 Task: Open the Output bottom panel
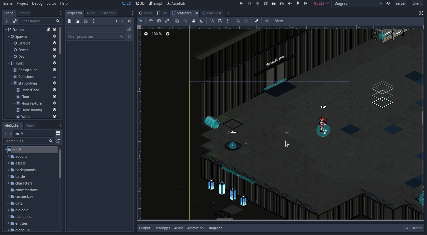144,228
